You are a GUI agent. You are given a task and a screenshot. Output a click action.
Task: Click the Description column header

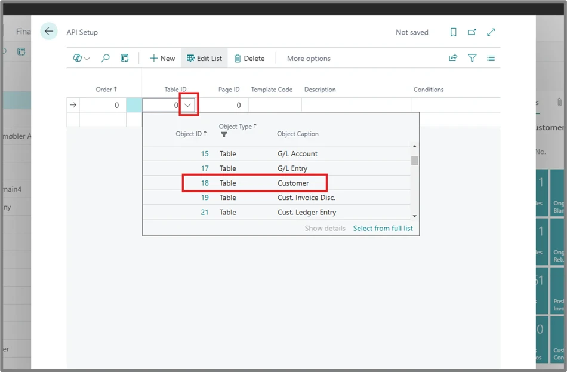(320, 90)
